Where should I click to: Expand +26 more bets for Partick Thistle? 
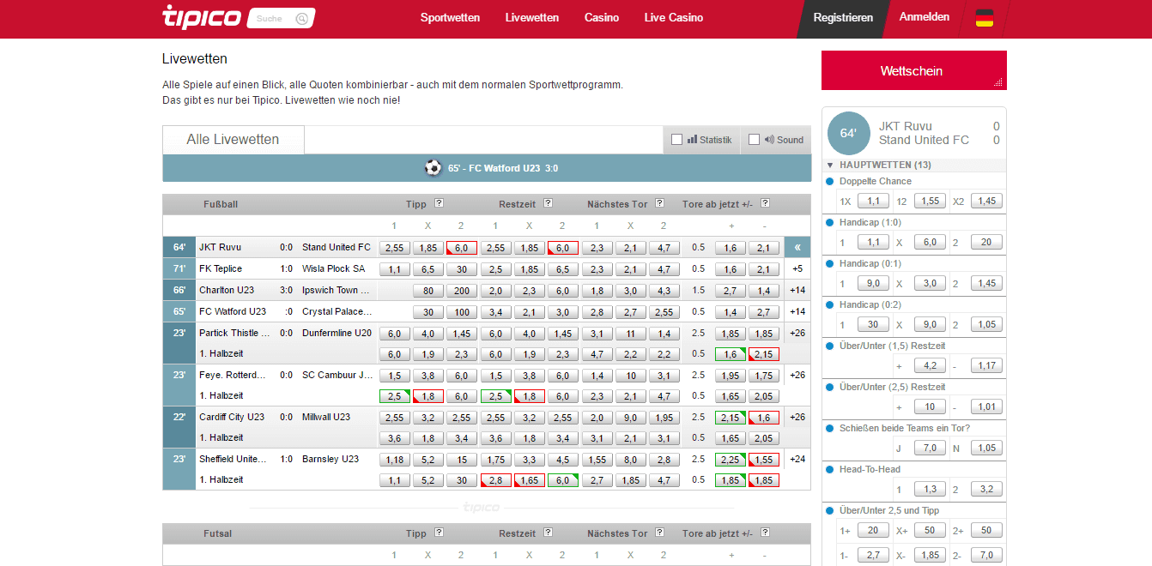(x=797, y=333)
